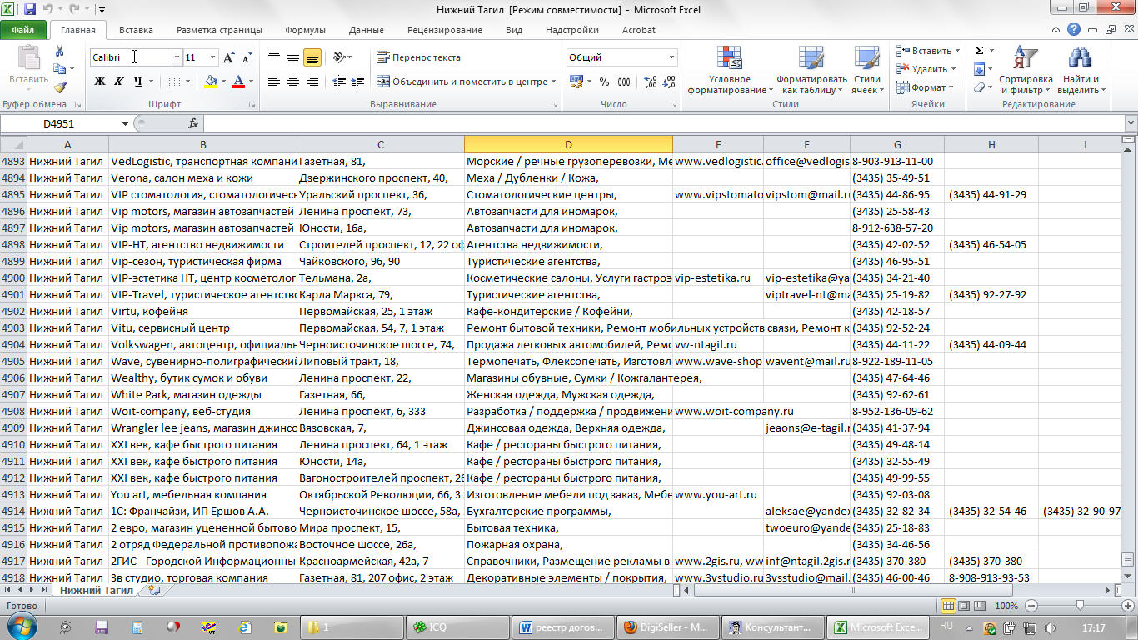Toggle italic К formatting
The height and width of the screenshot is (640, 1138).
(119, 82)
